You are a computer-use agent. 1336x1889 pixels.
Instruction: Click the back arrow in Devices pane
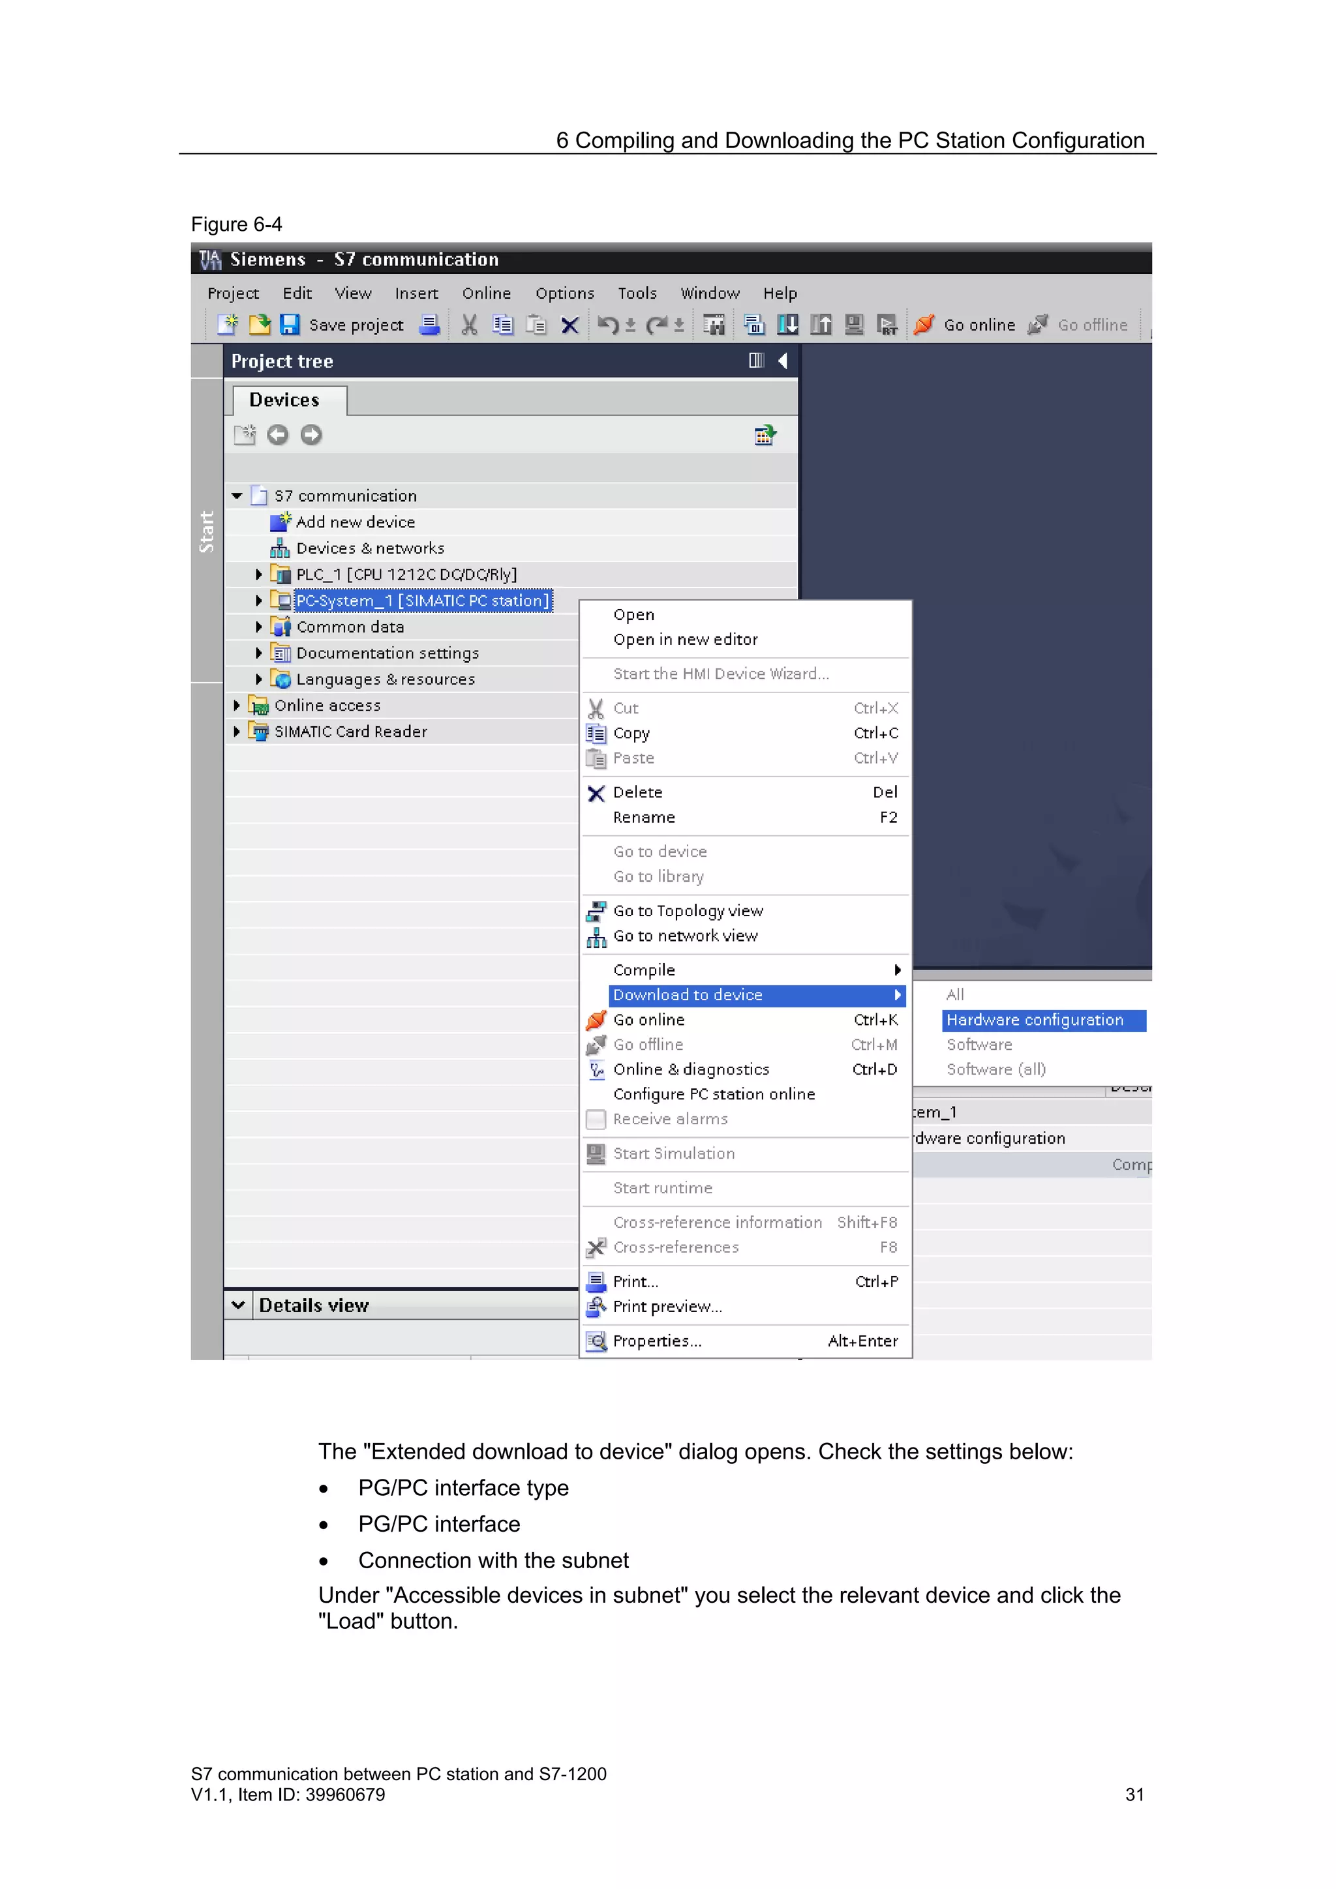pos(279,434)
